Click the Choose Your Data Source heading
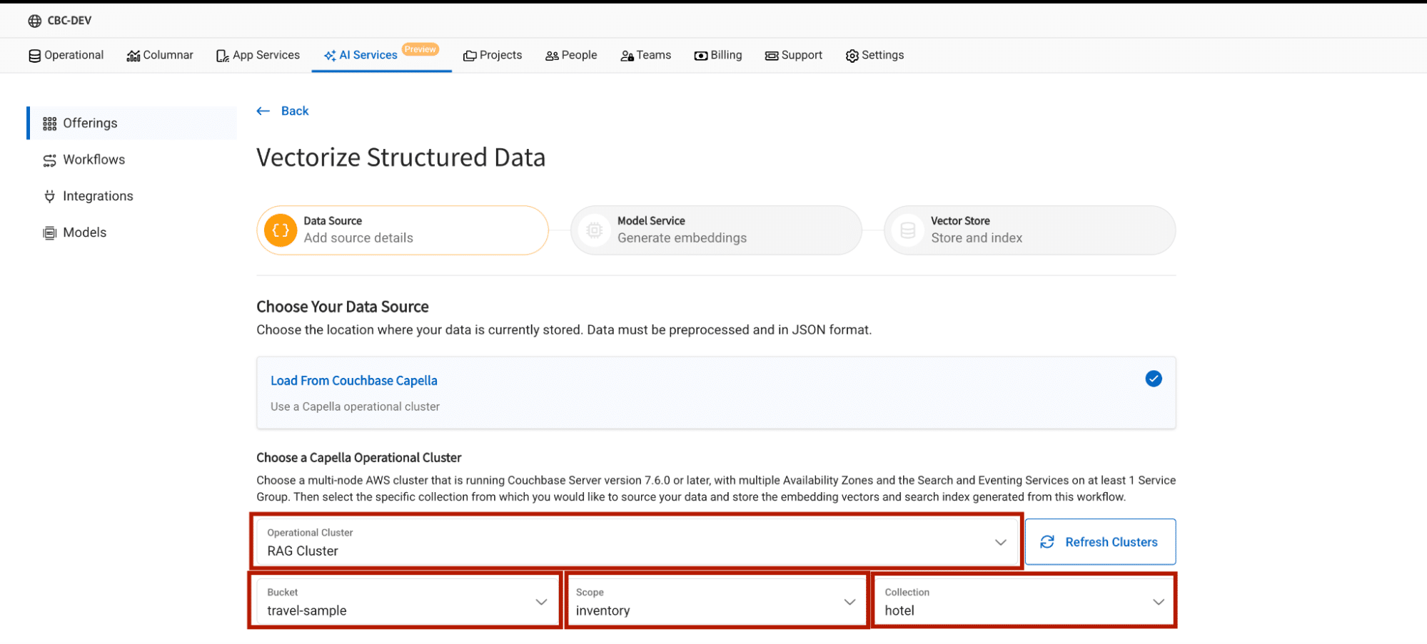The width and height of the screenshot is (1427, 644). pyautogui.click(x=343, y=307)
